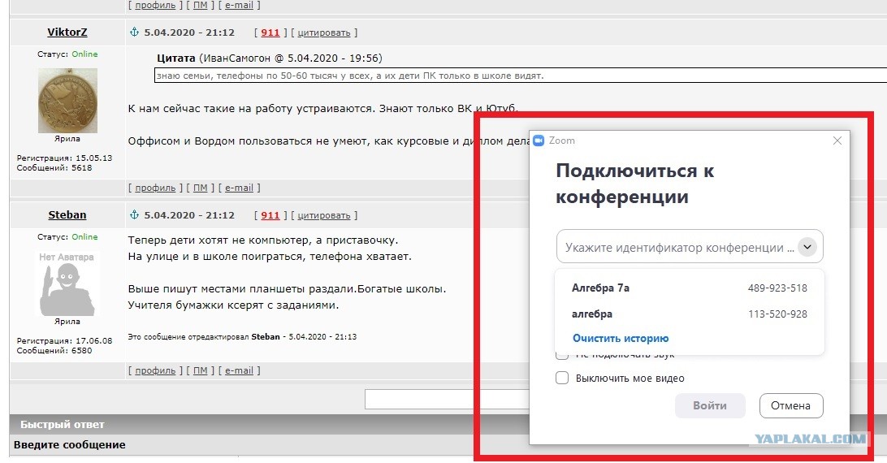Open 'профиль' link under Steban's post

pos(155,370)
